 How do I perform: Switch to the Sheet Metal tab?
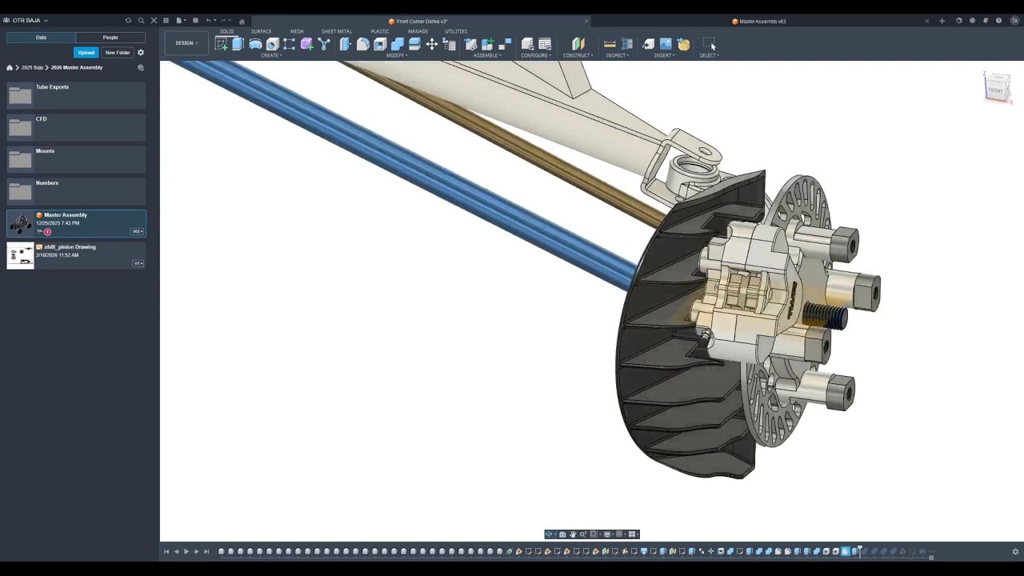click(x=337, y=31)
